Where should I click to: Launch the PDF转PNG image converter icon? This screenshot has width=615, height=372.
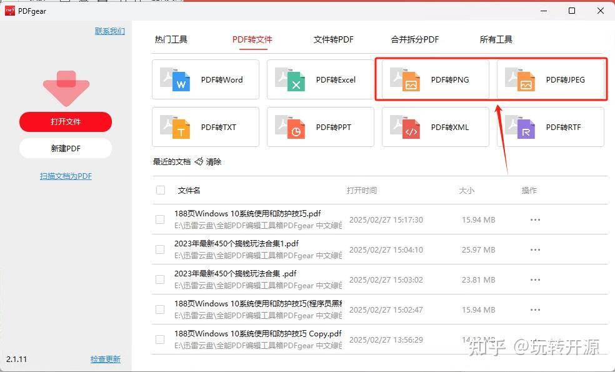tap(405, 79)
